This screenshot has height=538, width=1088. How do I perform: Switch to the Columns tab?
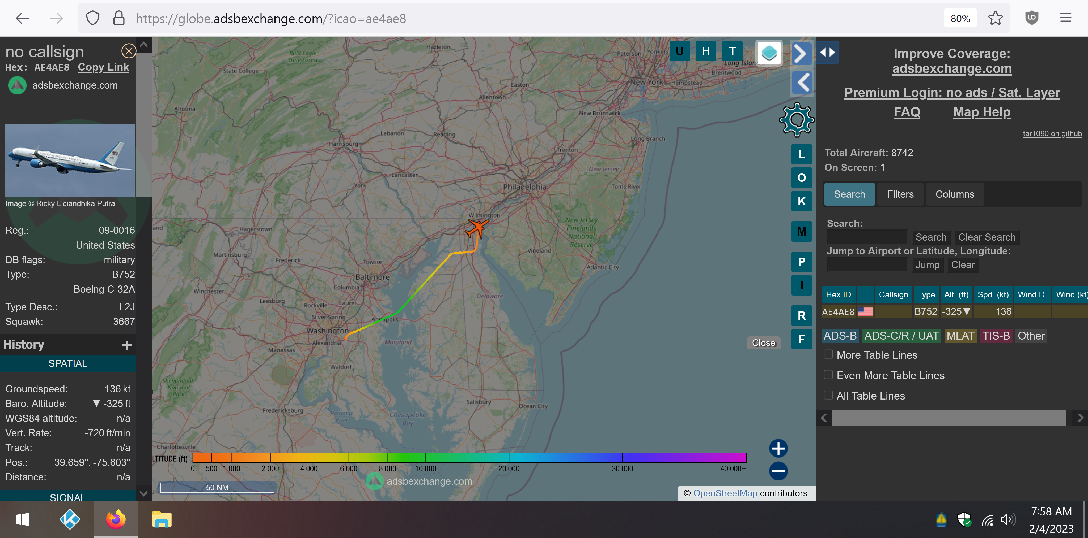tap(955, 194)
